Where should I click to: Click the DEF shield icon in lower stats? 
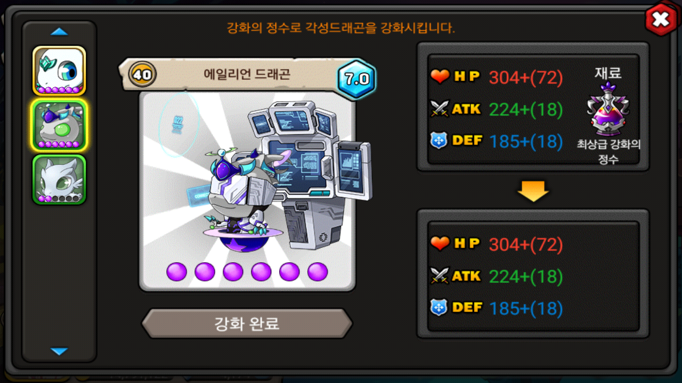coord(439,308)
